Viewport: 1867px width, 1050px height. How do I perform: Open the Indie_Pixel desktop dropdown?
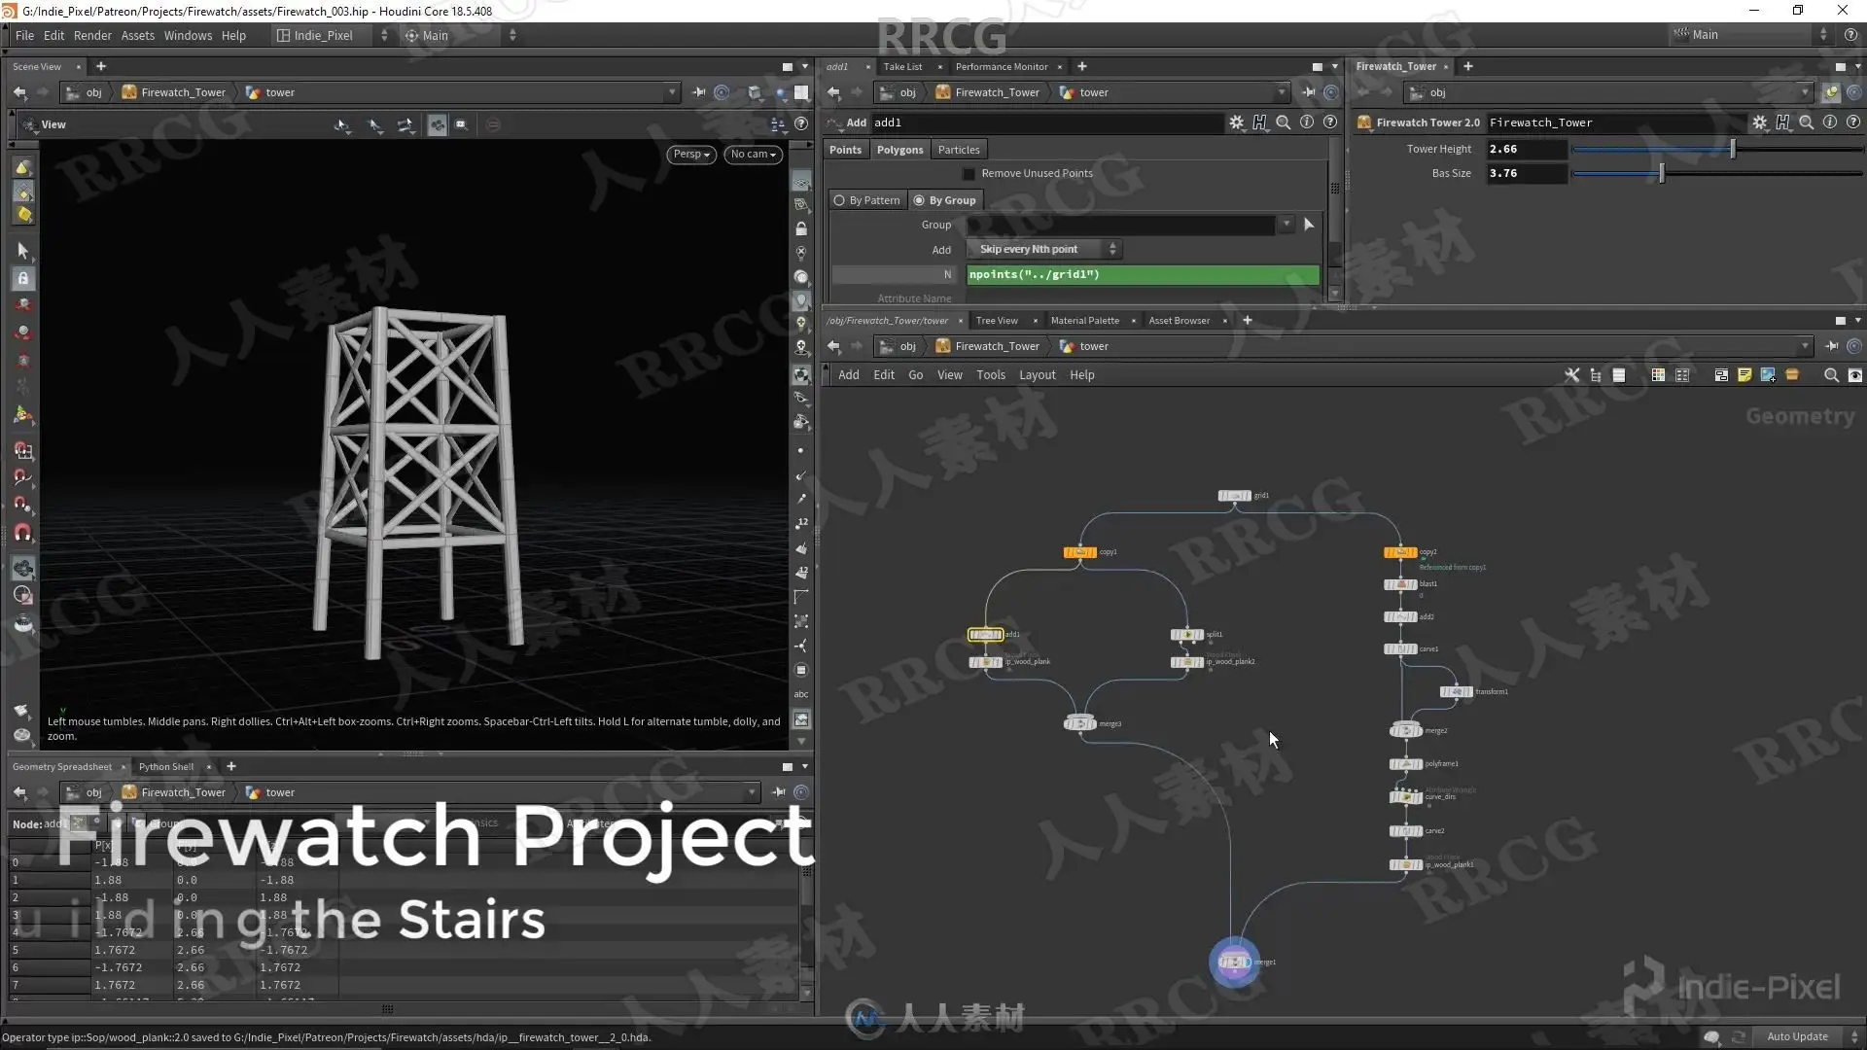pyautogui.click(x=331, y=35)
